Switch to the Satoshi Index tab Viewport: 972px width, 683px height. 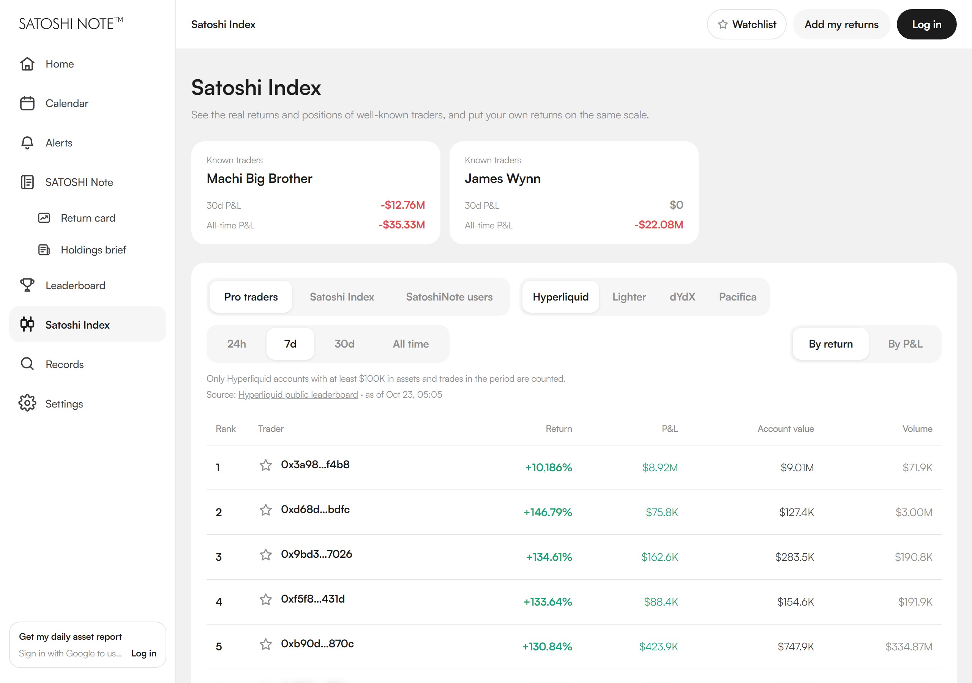pyautogui.click(x=342, y=297)
